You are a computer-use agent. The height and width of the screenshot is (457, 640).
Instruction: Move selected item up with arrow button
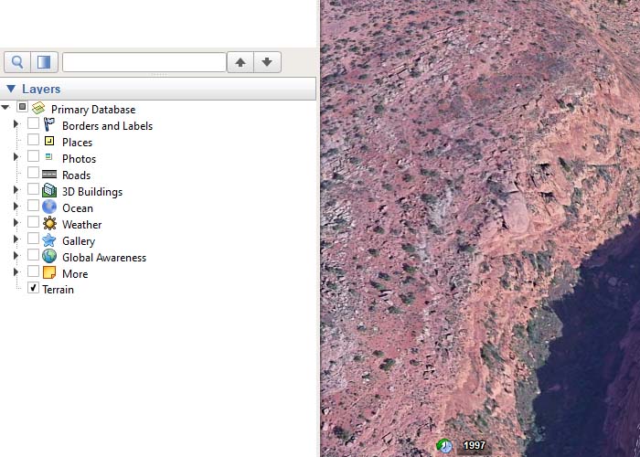coord(240,62)
